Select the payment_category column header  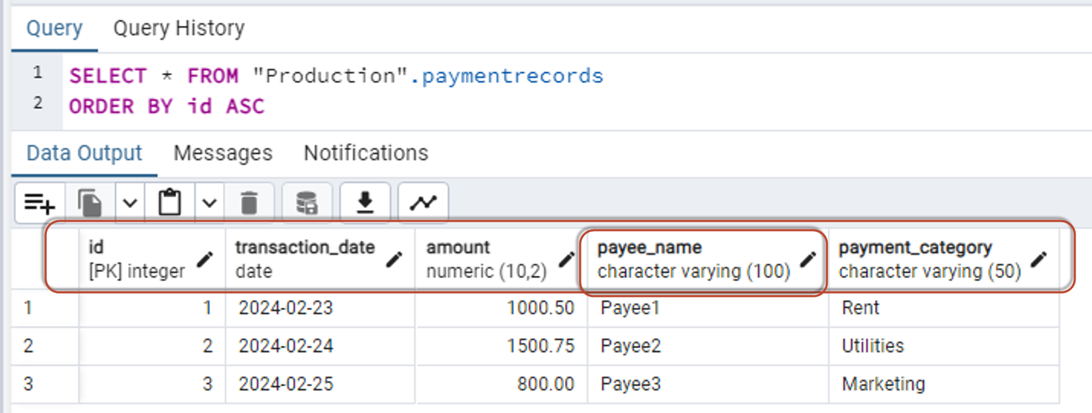coord(915,248)
